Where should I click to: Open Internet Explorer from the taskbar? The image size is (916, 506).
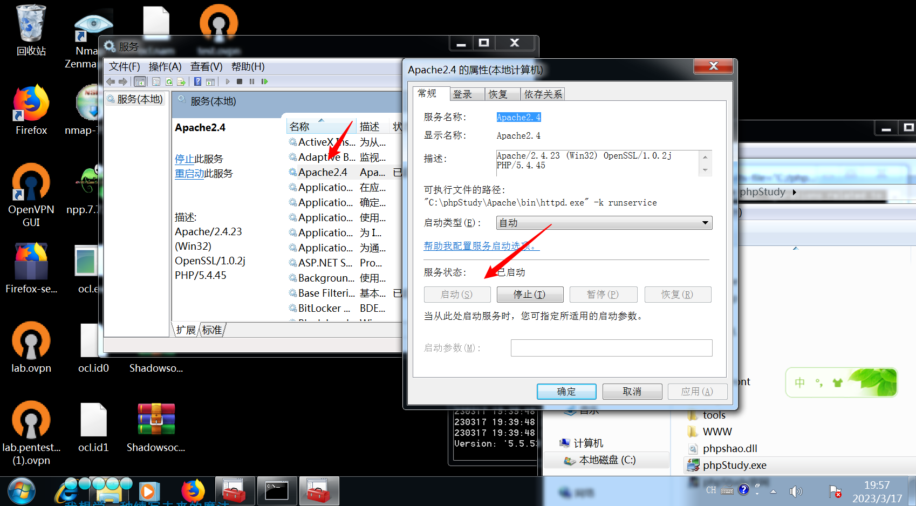[x=66, y=491]
